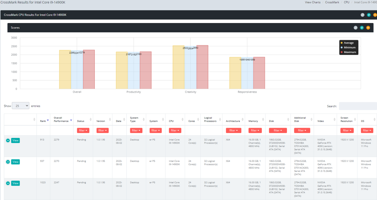Click the red Maximum bar for Creativity
Screen dimensions: 377x200
point(202,67)
